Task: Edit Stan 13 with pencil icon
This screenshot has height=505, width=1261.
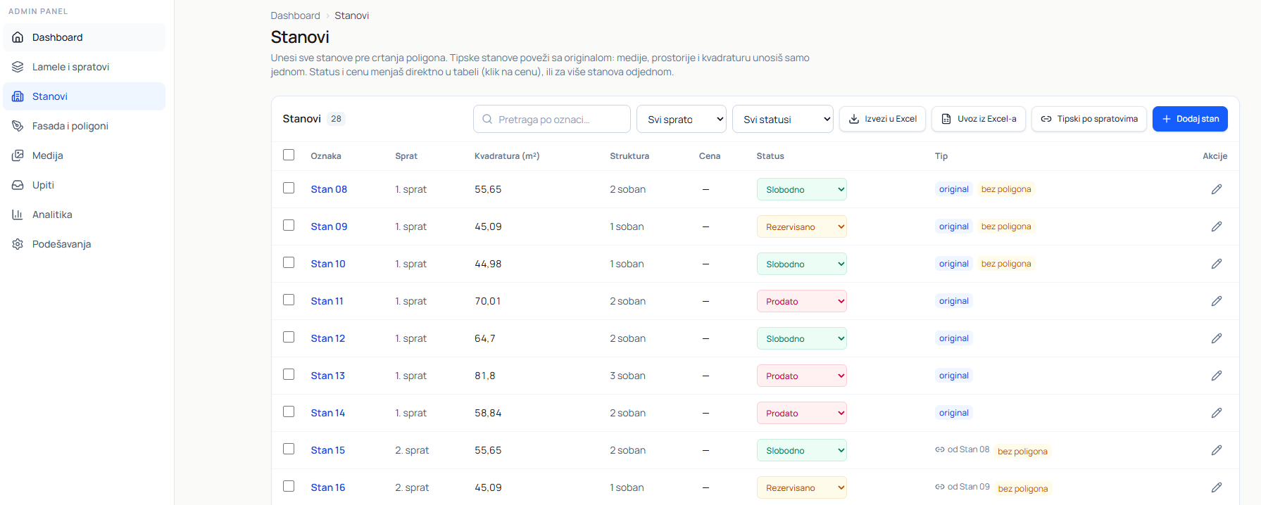Action: [1217, 376]
